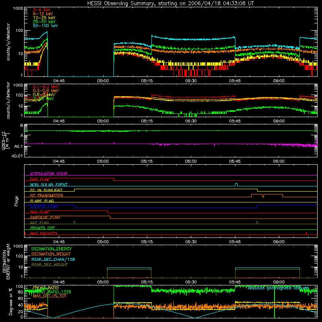Click the MAX_DET_VS_TOT legend label

(50, 296)
